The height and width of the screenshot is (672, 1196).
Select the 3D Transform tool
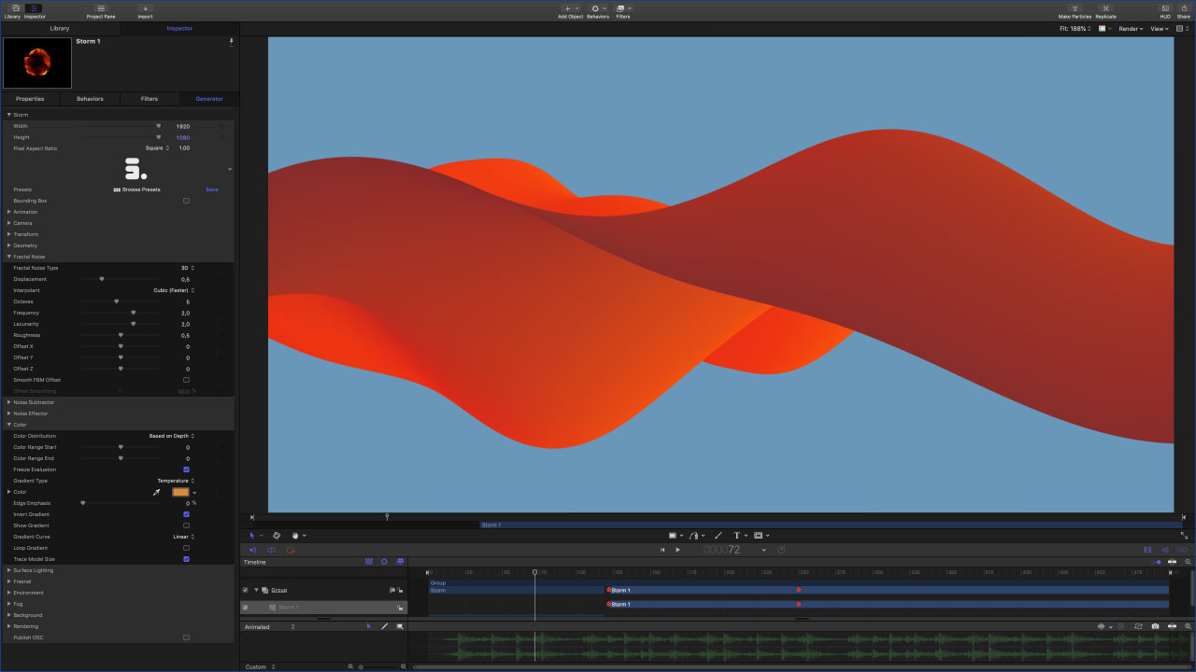pyautogui.click(x=278, y=536)
